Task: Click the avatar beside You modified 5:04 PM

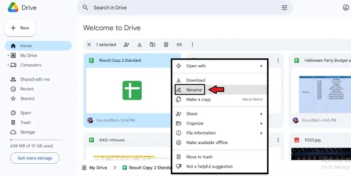Action: click(x=90, y=120)
